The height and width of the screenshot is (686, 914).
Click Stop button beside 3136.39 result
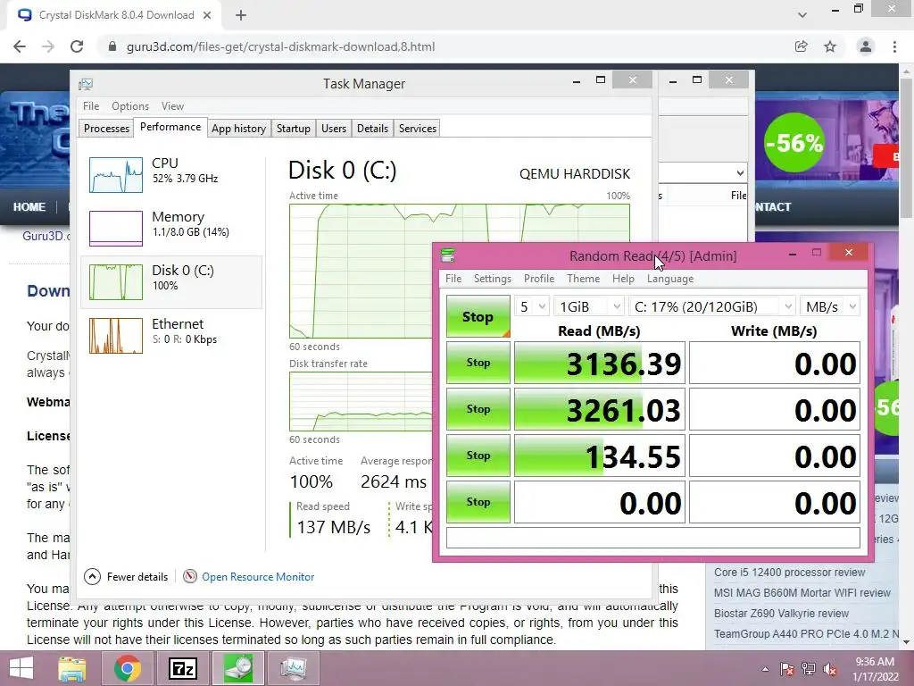click(478, 363)
